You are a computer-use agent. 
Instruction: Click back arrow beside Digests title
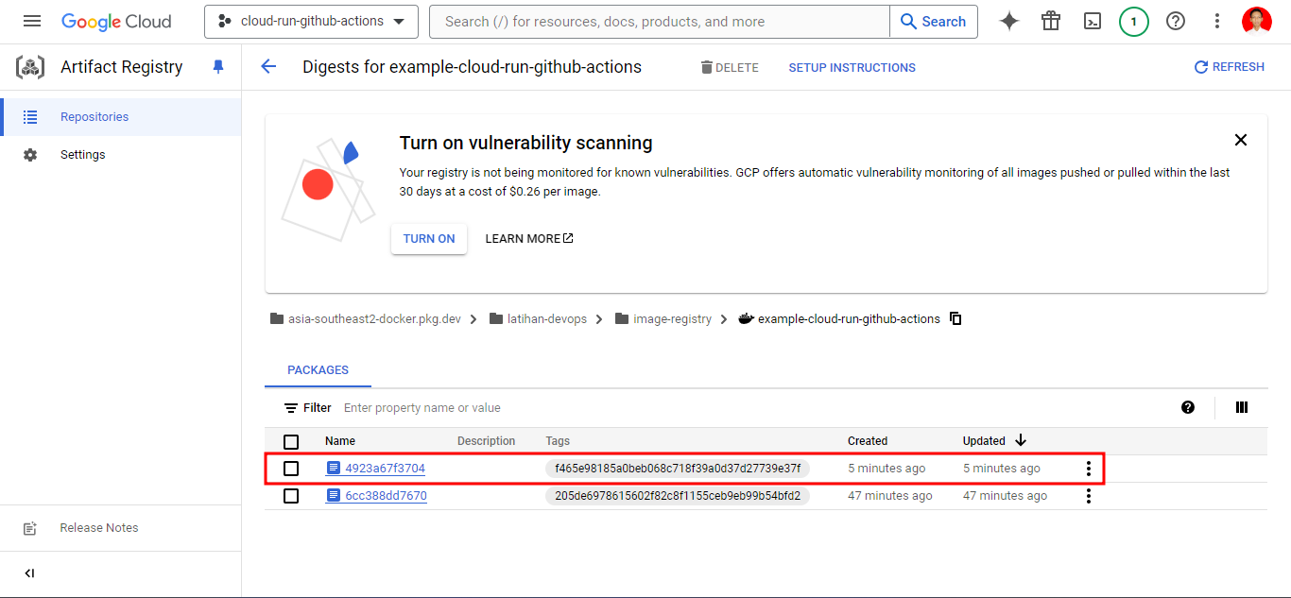(x=268, y=67)
